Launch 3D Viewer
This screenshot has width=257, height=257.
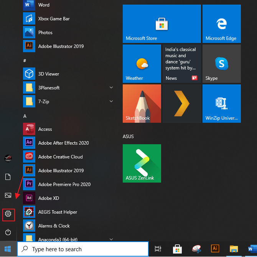point(68,74)
